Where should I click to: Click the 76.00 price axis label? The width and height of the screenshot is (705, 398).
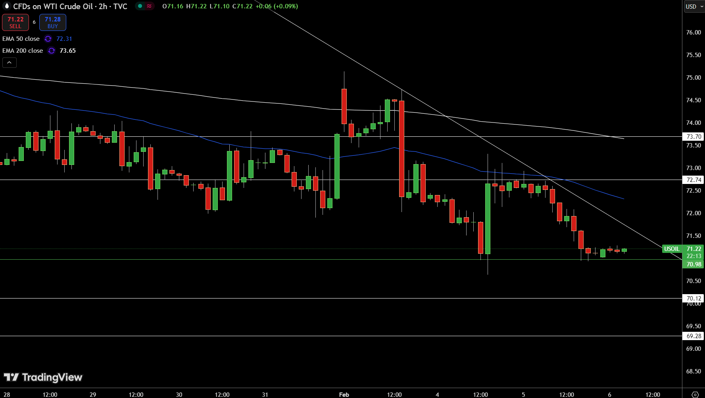coord(693,33)
